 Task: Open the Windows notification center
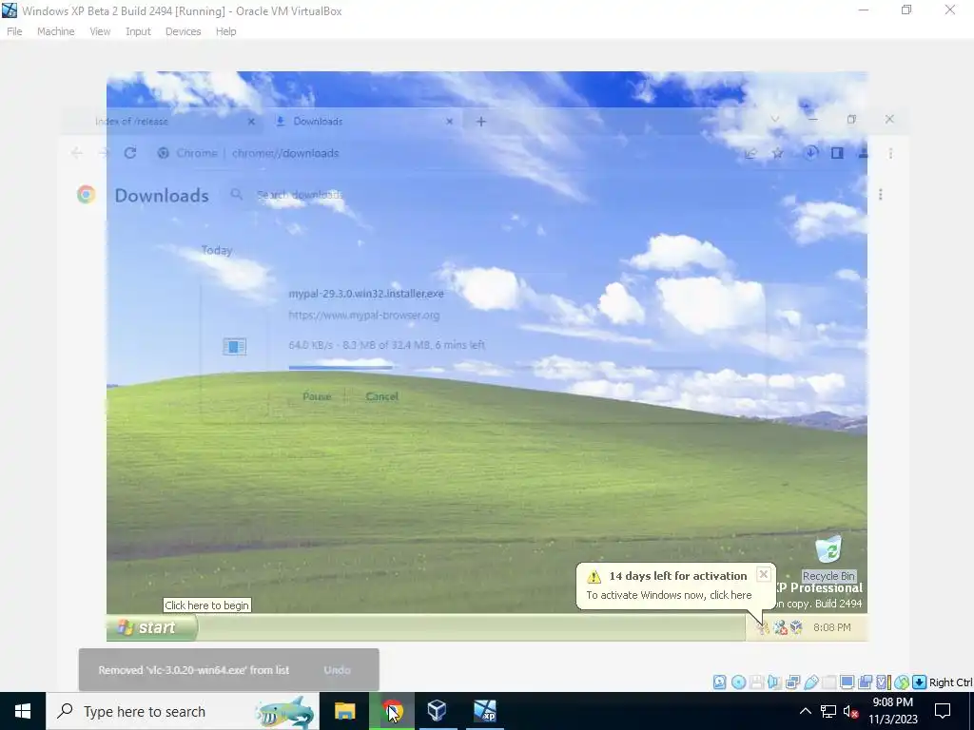coord(943,711)
